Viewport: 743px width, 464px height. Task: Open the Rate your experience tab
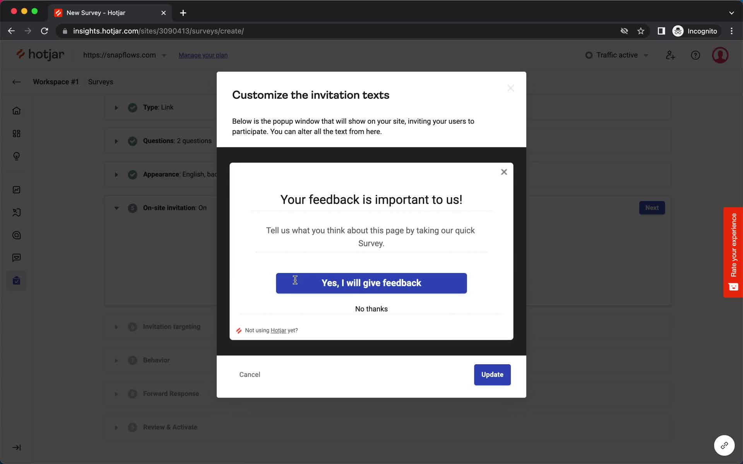(733, 252)
